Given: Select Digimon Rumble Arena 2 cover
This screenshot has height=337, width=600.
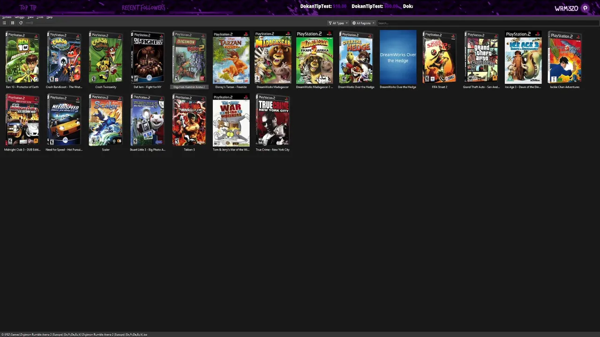Looking at the screenshot, I should [x=189, y=58].
